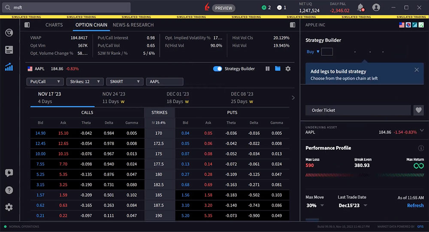Click the US flag icon in Apple Inc header

pyautogui.click(x=402, y=25)
